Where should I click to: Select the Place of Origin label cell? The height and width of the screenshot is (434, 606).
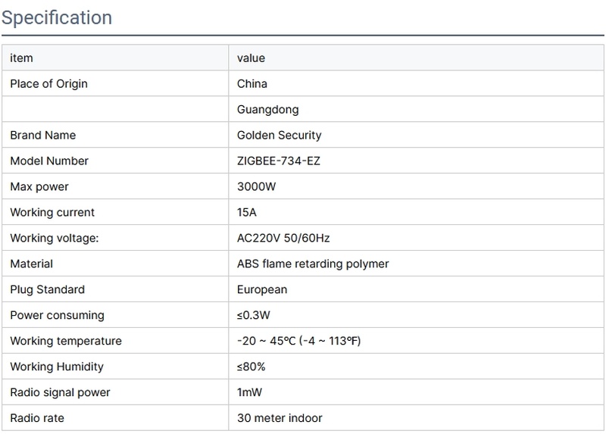[x=48, y=84]
